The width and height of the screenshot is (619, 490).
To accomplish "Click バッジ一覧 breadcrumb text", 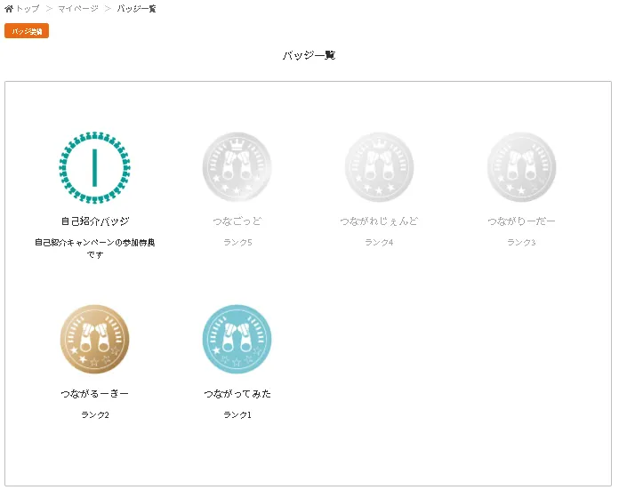I will point(136,9).
